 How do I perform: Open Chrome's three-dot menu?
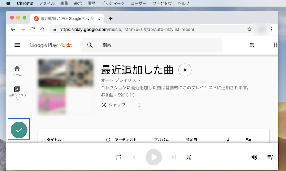coord(271,30)
